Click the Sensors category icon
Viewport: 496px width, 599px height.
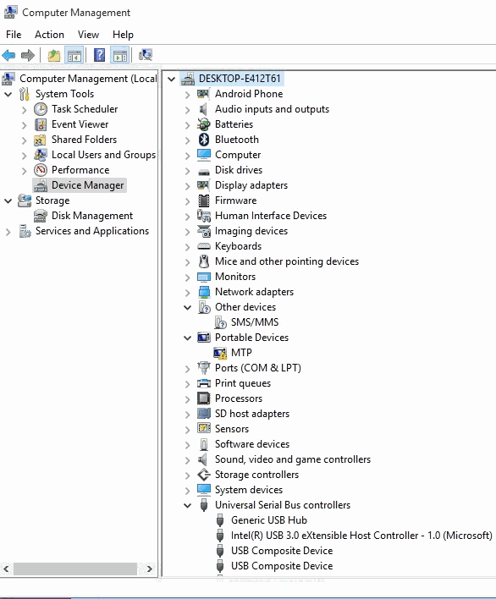tap(204, 429)
